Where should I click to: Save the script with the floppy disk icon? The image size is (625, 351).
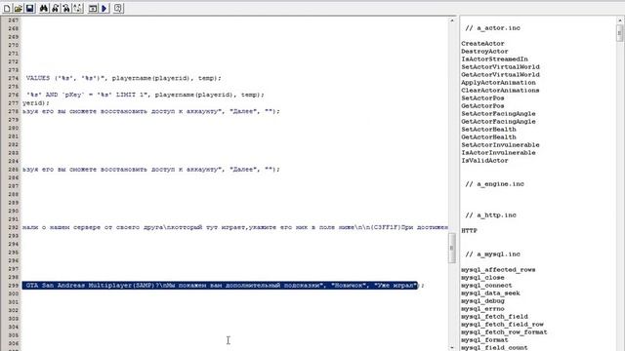(29, 8)
